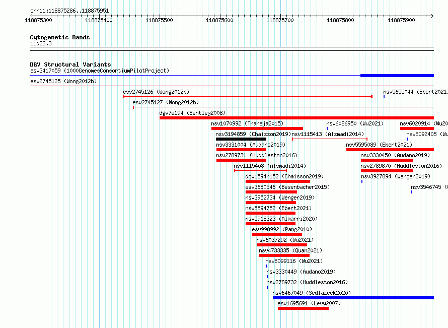Select the thick blue esv3417059 bar
Screen dimensions: 448x328
(397, 76)
